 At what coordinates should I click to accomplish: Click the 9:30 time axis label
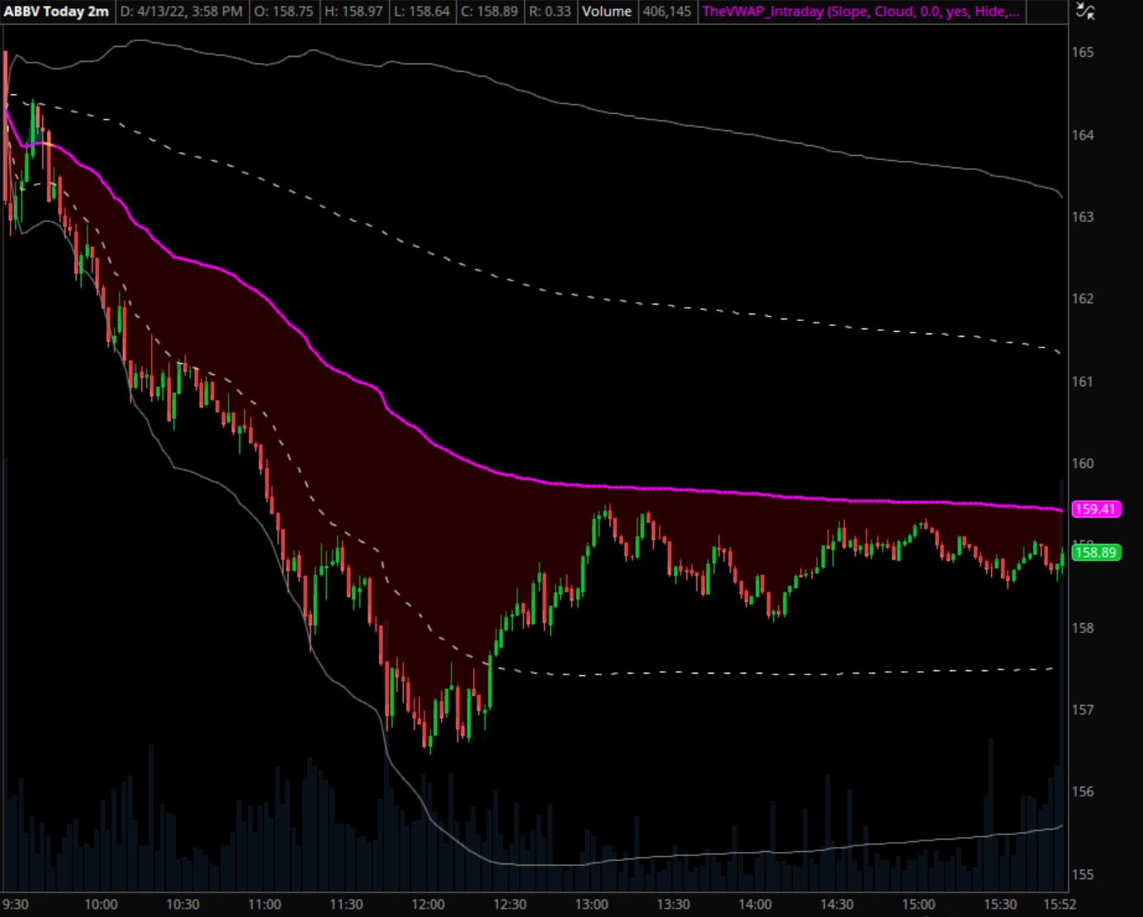click(x=16, y=905)
